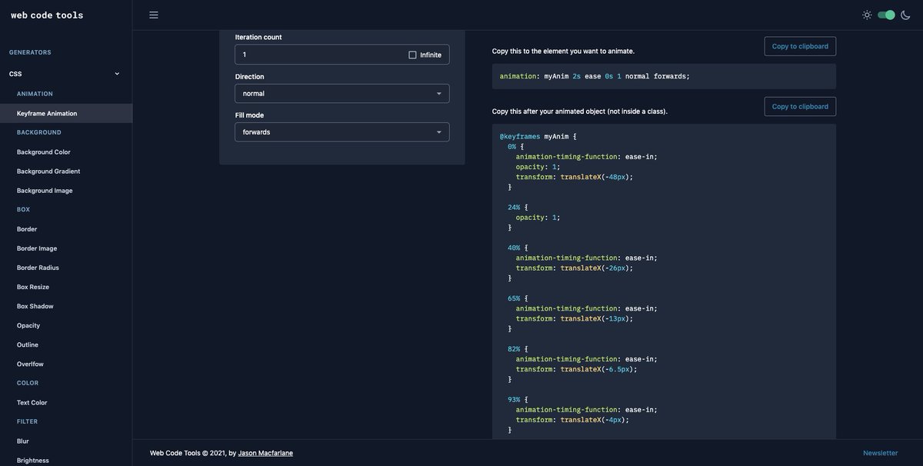Click the animation shorthand code line

595,76
